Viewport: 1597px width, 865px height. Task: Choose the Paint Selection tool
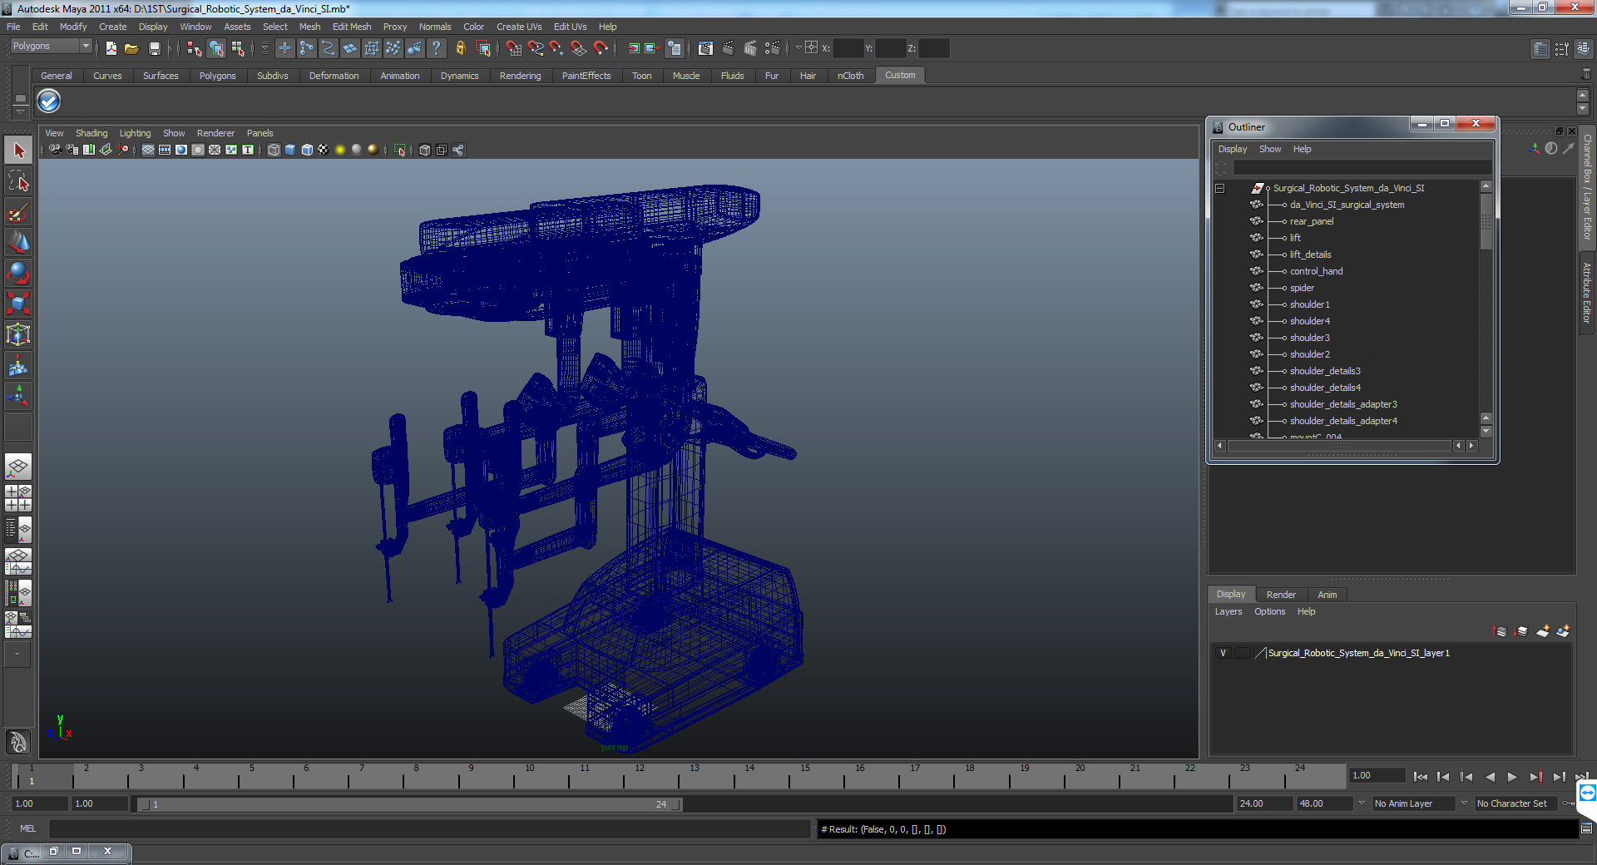tap(18, 212)
